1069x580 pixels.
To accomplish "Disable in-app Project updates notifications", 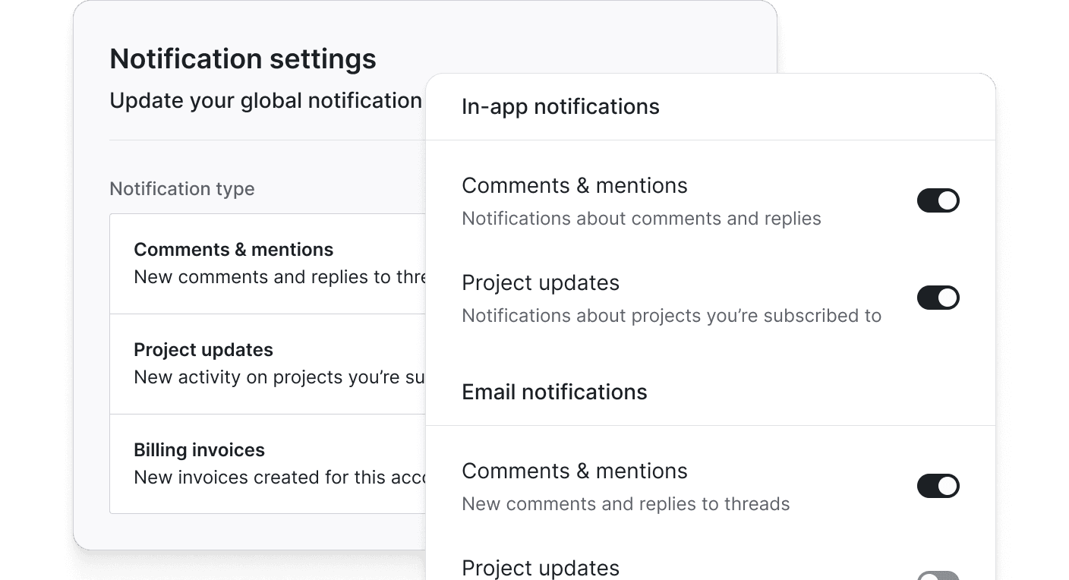I will tap(938, 298).
